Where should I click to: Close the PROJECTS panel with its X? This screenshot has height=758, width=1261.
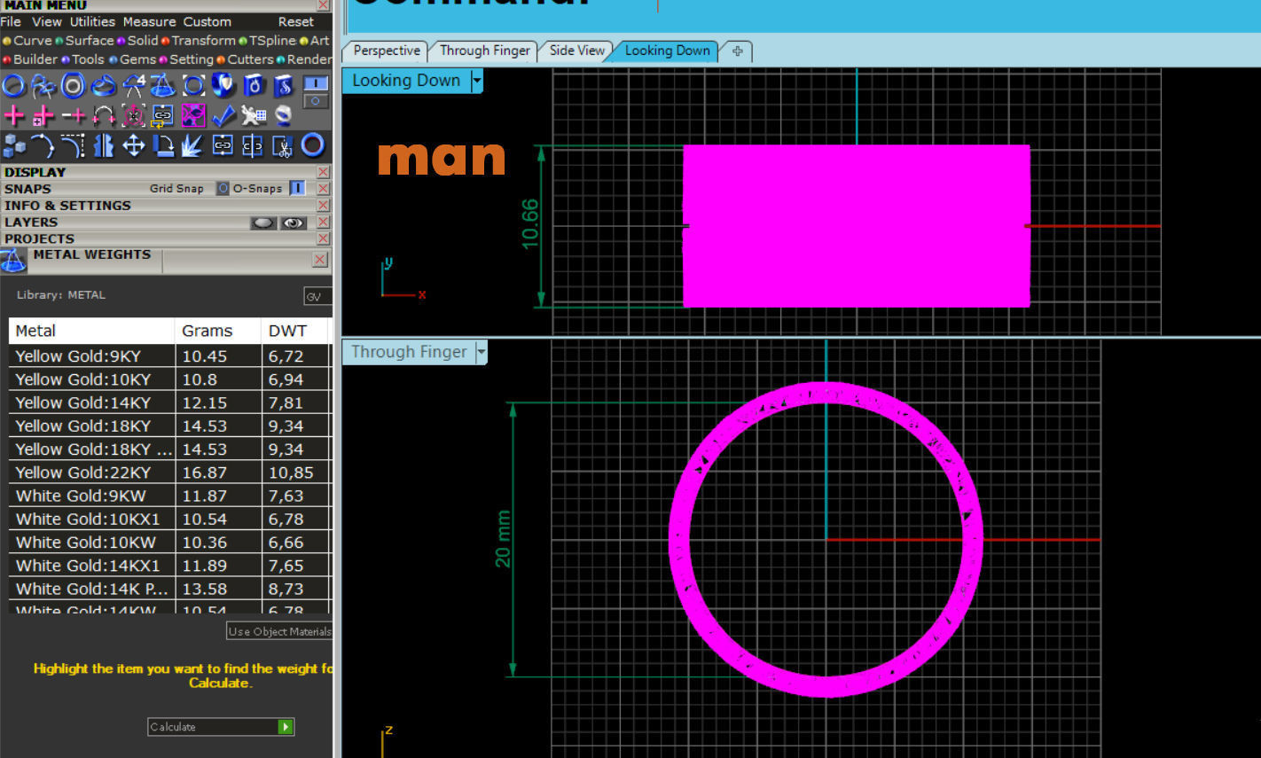(323, 239)
